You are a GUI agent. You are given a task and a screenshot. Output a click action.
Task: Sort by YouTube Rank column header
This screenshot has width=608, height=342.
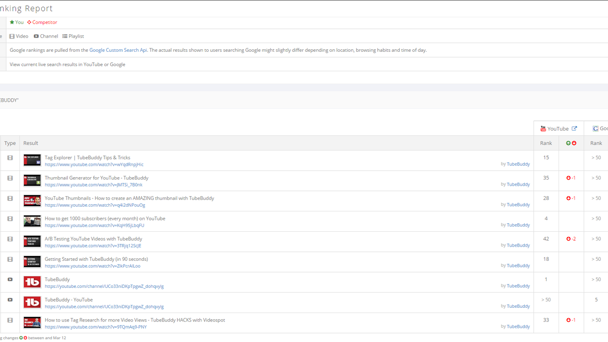tap(546, 143)
